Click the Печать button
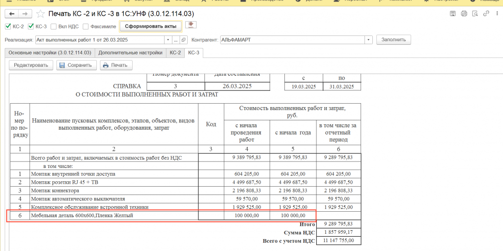 tap(116, 65)
